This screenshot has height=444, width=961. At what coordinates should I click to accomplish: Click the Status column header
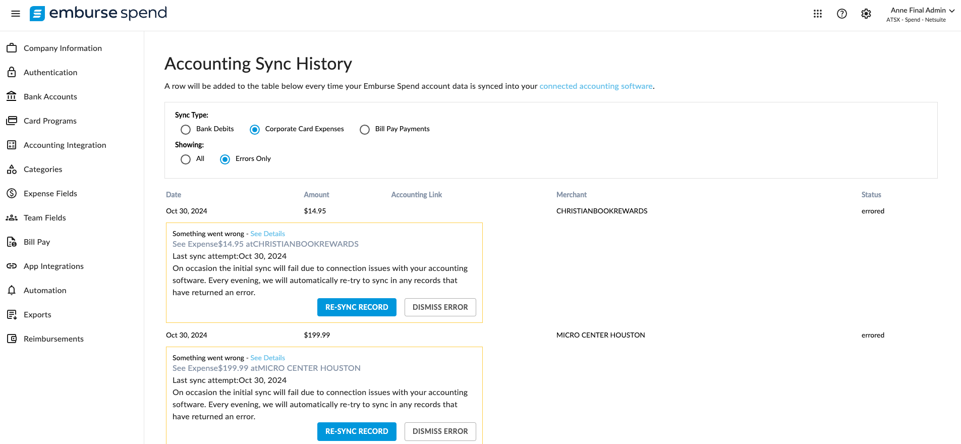click(871, 195)
